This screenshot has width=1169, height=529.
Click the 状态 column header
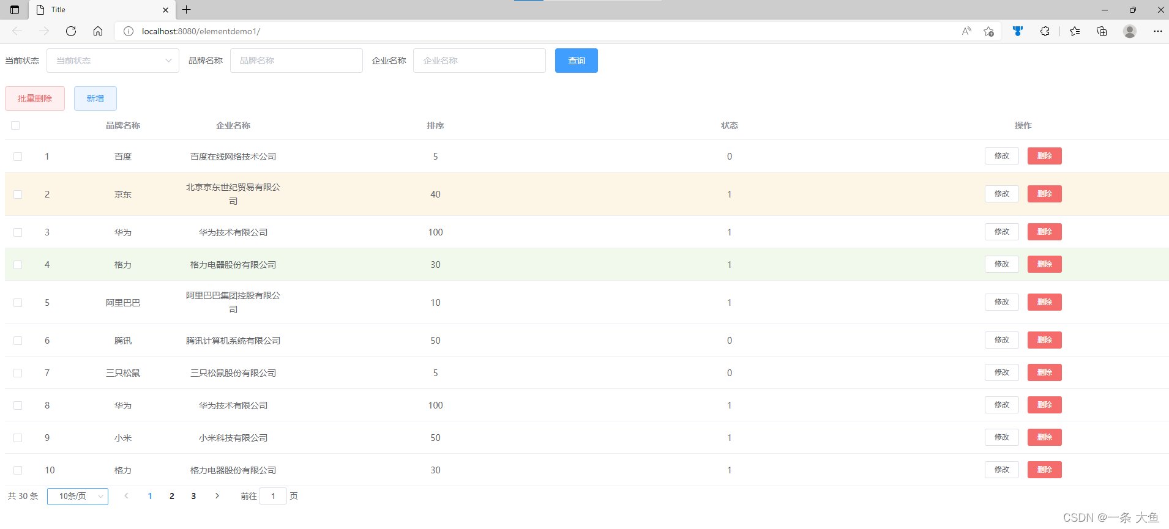730,125
